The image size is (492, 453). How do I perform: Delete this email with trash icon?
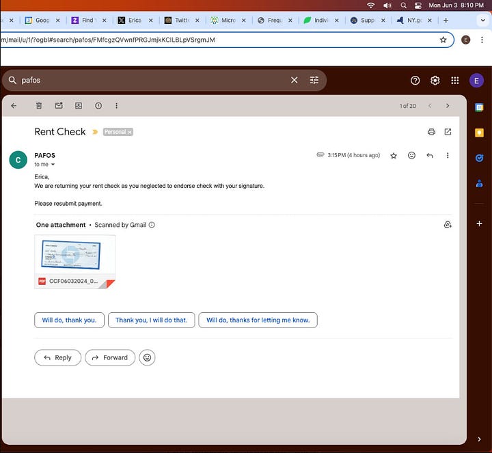[39, 106]
